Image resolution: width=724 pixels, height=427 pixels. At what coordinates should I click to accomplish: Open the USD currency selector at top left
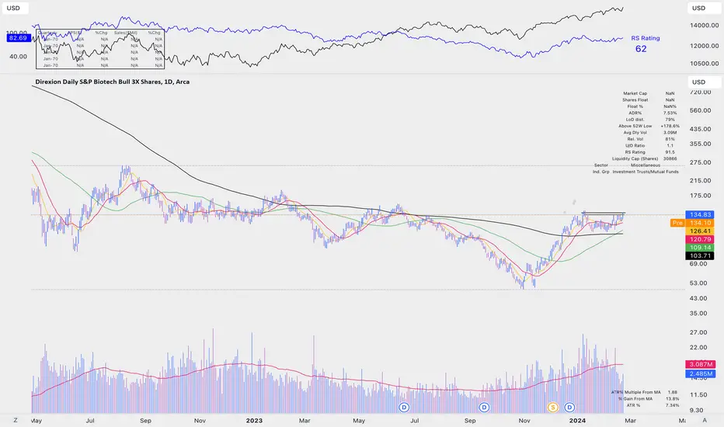pyautogui.click(x=15, y=8)
